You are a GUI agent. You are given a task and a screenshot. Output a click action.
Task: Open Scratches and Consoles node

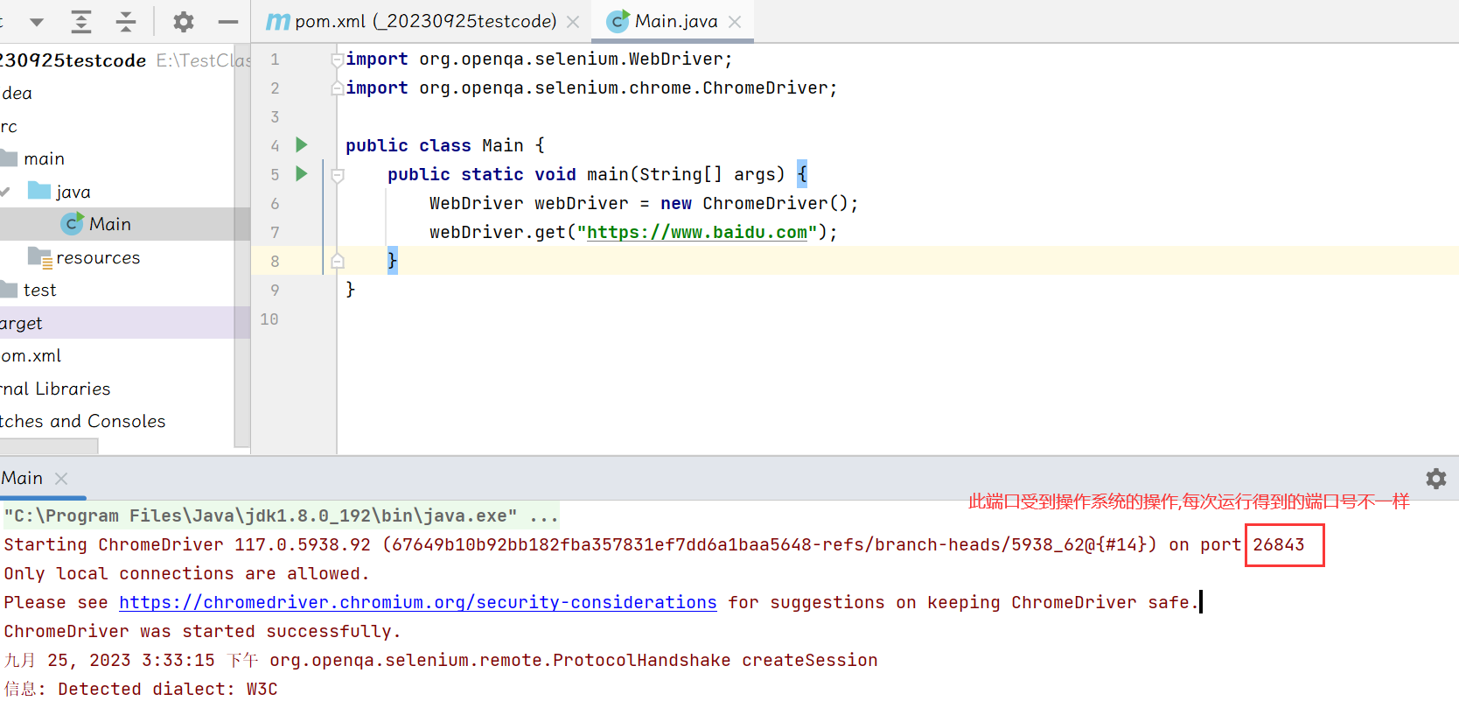[x=83, y=421]
